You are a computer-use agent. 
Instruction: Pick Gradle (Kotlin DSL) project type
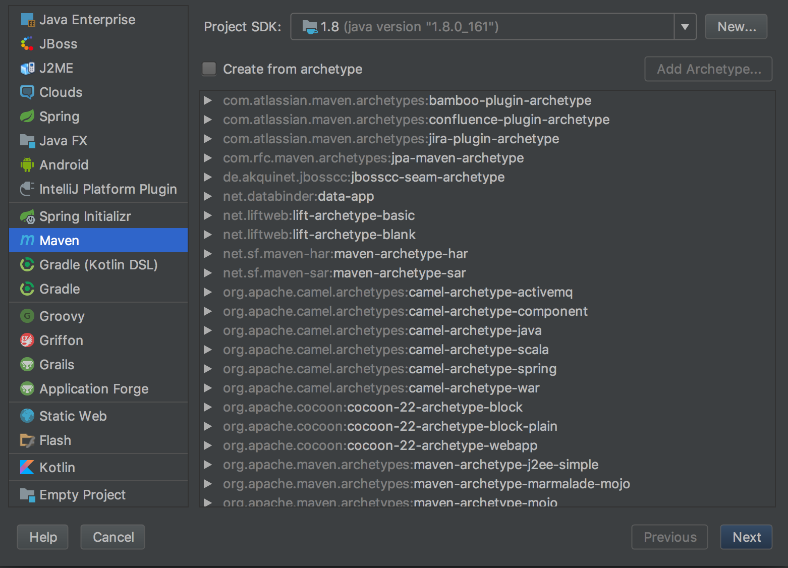[98, 265]
